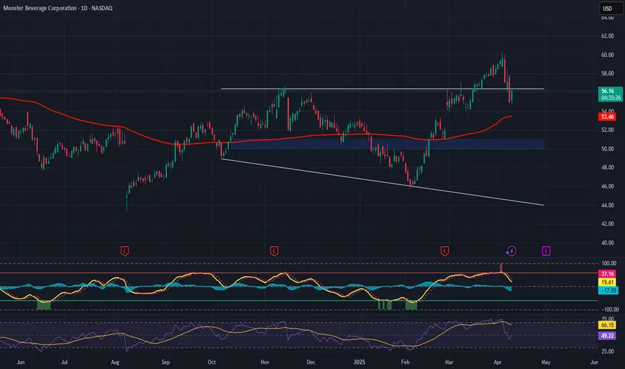The height and width of the screenshot is (369, 625).
Task: Click the 2025 label on time axis
Action: pyautogui.click(x=359, y=362)
